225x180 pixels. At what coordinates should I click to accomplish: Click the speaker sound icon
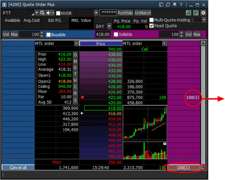[x=48, y=13]
